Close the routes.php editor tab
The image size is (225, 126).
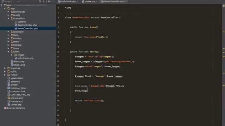click(97, 1)
